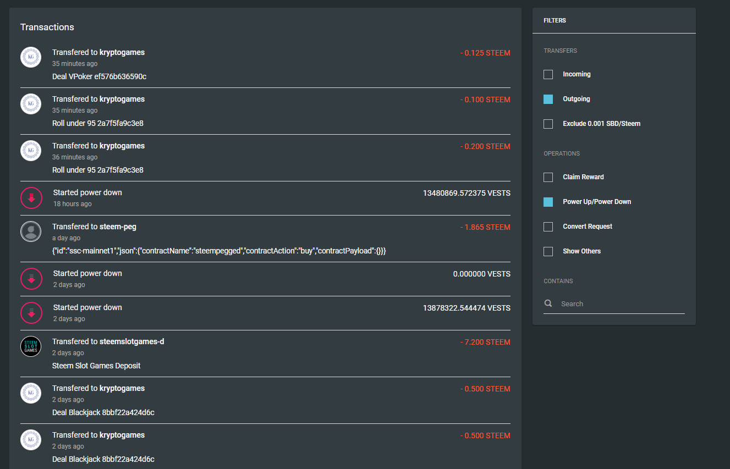Click the -0.200 STEEM amount
The height and width of the screenshot is (469, 730).
(x=485, y=147)
